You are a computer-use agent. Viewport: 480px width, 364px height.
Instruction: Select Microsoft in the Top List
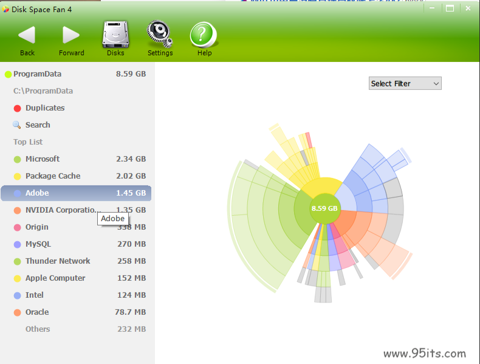[x=75, y=159]
